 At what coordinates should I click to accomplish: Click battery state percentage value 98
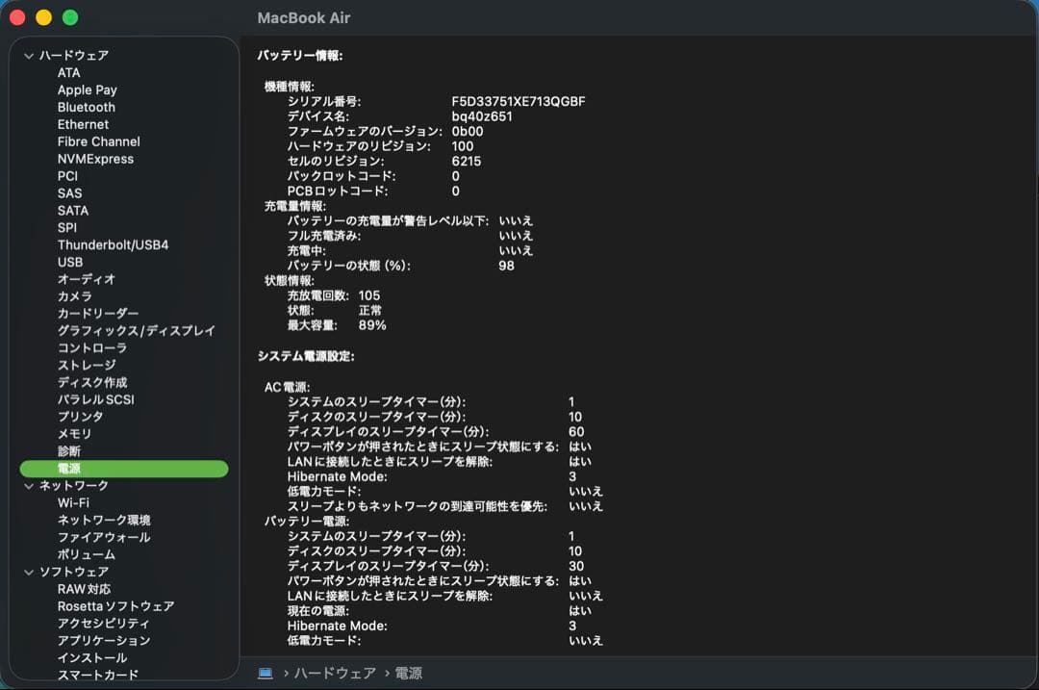pyautogui.click(x=506, y=266)
